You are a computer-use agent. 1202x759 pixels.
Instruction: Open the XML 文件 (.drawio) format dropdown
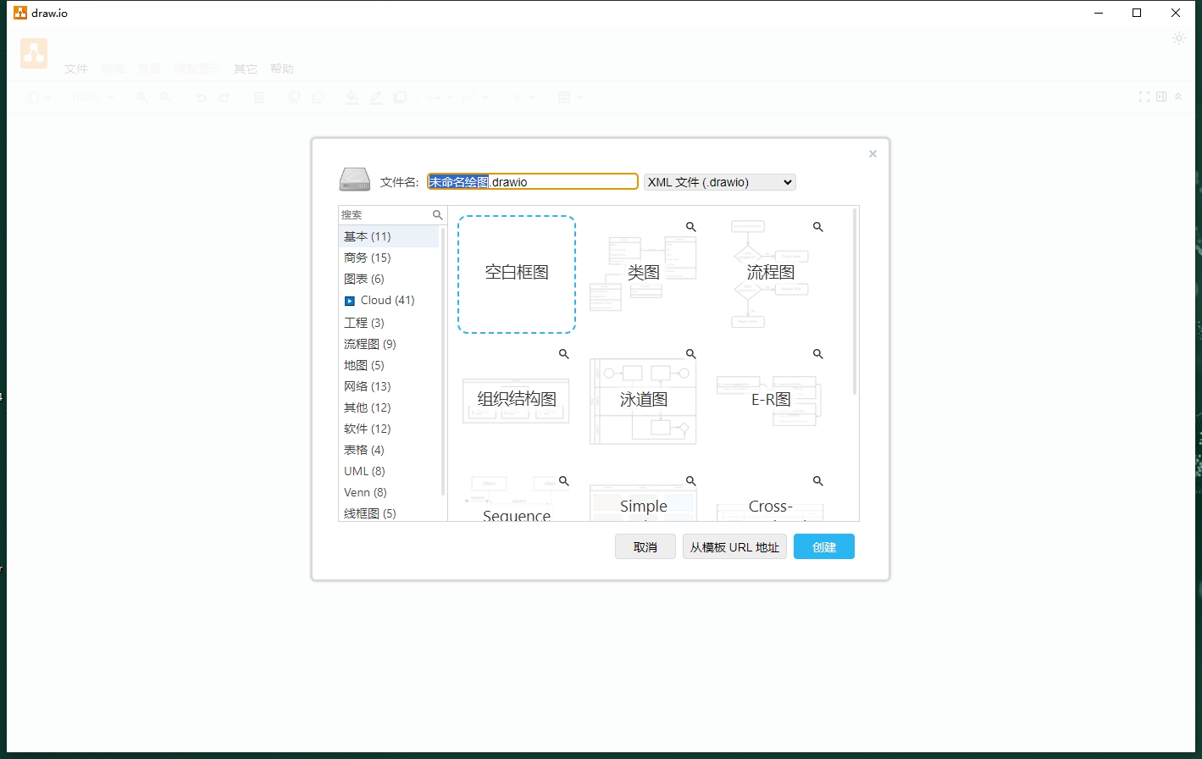(719, 182)
